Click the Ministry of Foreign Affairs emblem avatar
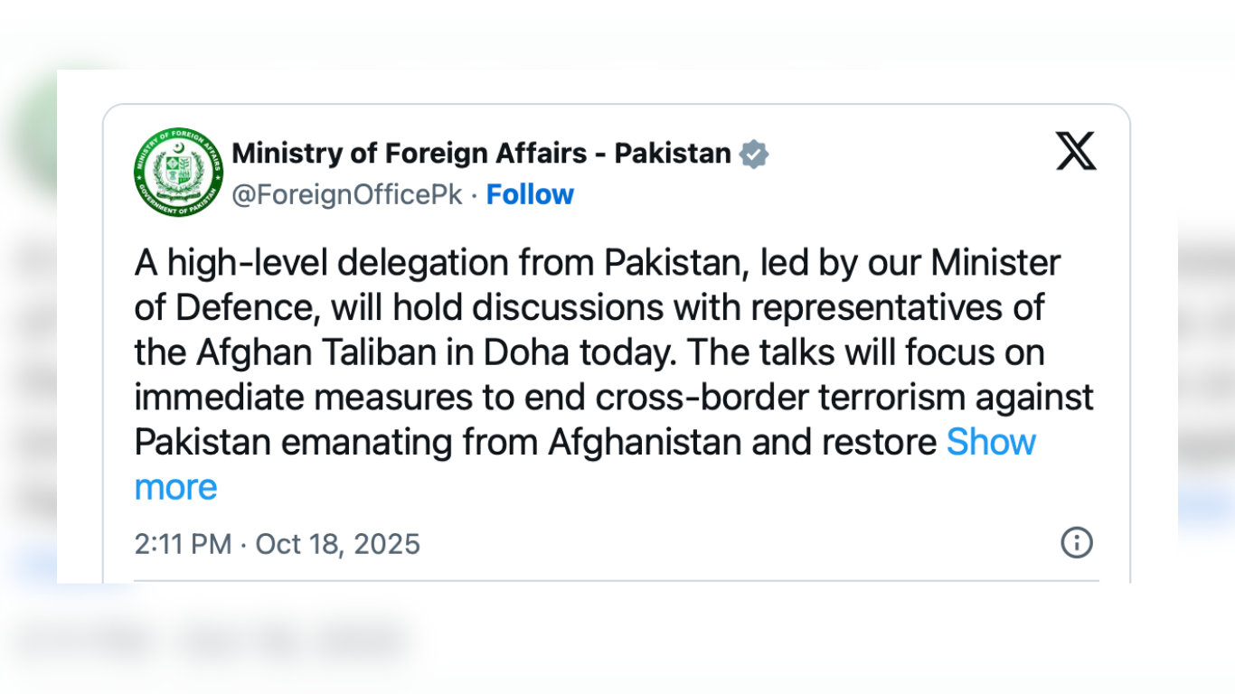Image resolution: width=1235 pixels, height=694 pixels. pyautogui.click(x=178, y=172)
